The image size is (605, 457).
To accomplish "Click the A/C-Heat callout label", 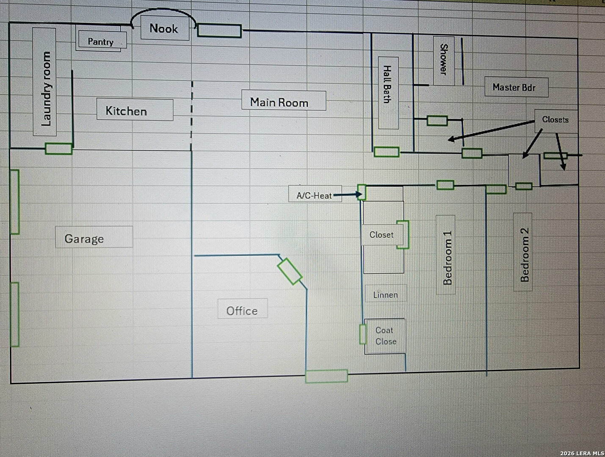I will (314, 195).
